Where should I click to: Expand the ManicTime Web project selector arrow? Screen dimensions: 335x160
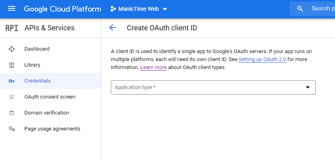pos(165,9)
